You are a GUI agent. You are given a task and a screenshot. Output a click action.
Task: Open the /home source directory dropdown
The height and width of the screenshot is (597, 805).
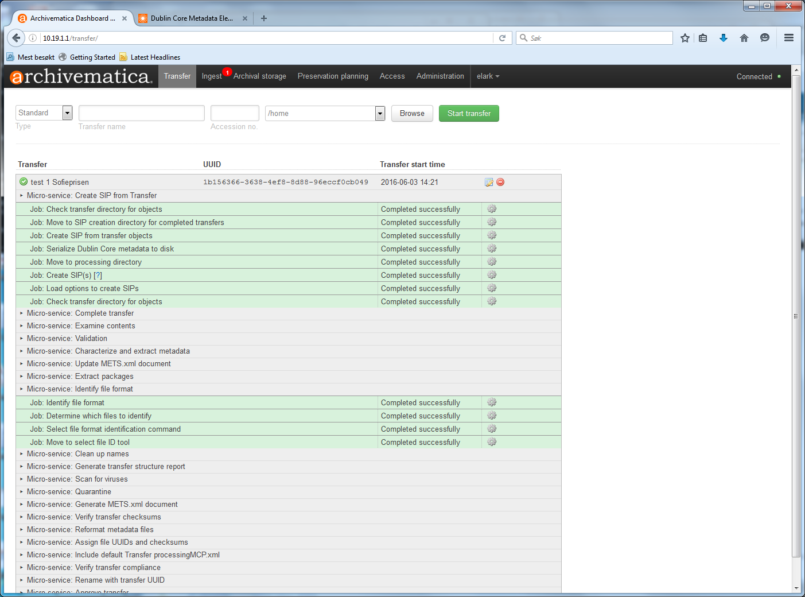325,113
